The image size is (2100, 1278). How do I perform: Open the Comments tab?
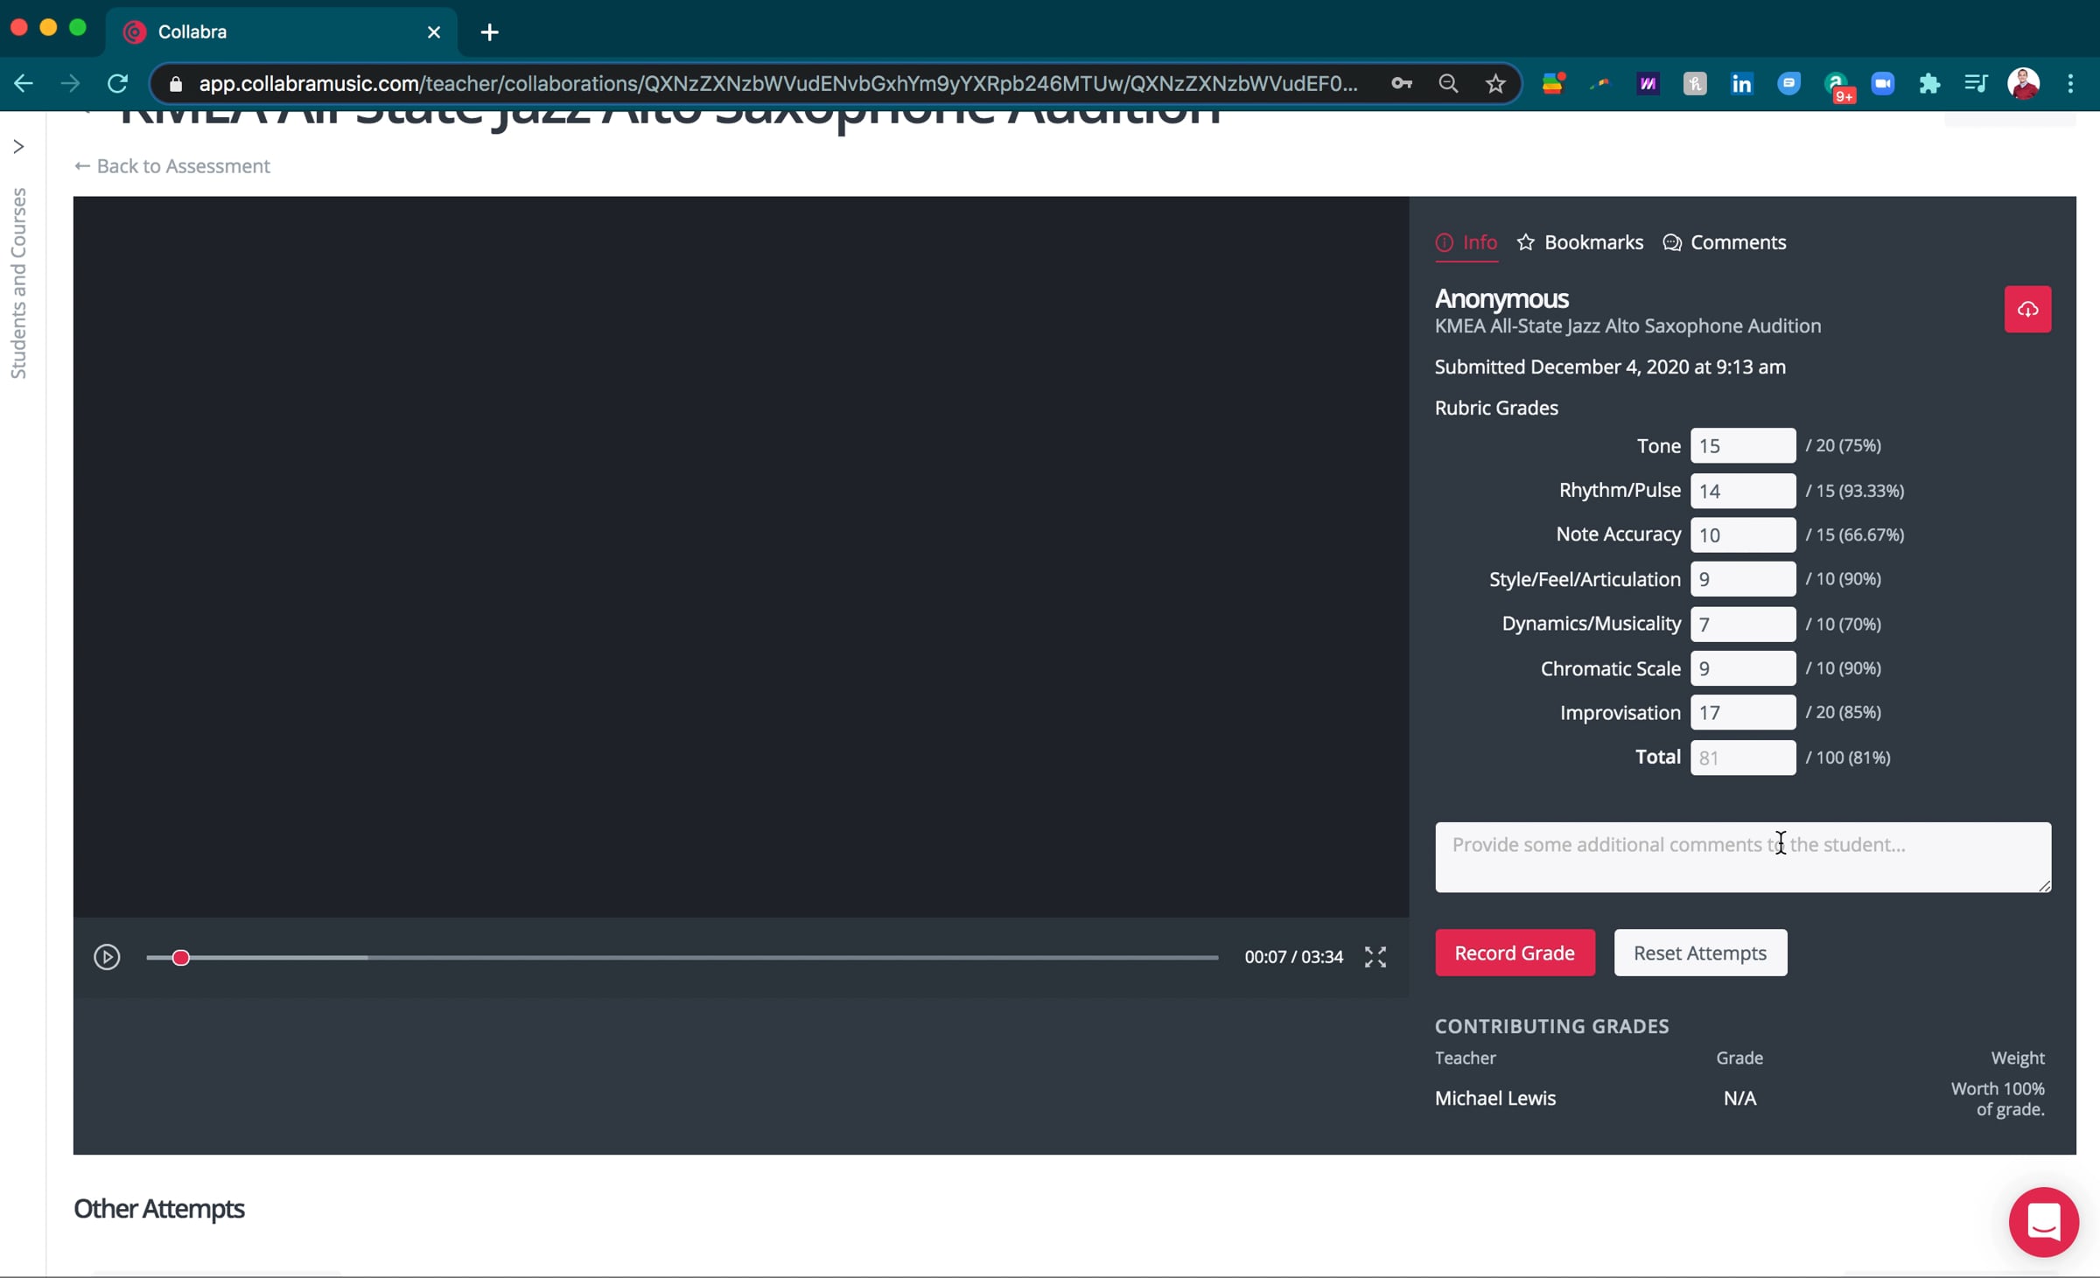tap(1724, 242)
